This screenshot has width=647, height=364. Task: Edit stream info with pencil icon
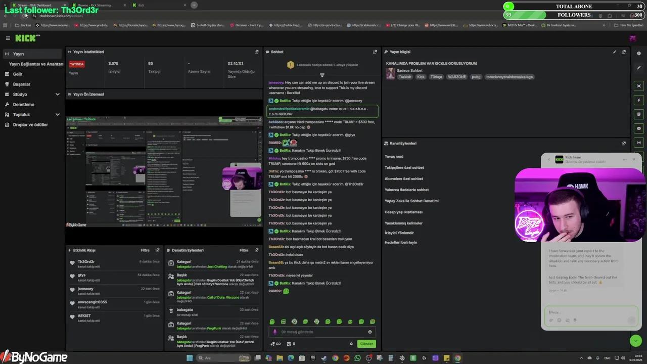point(615,52)
